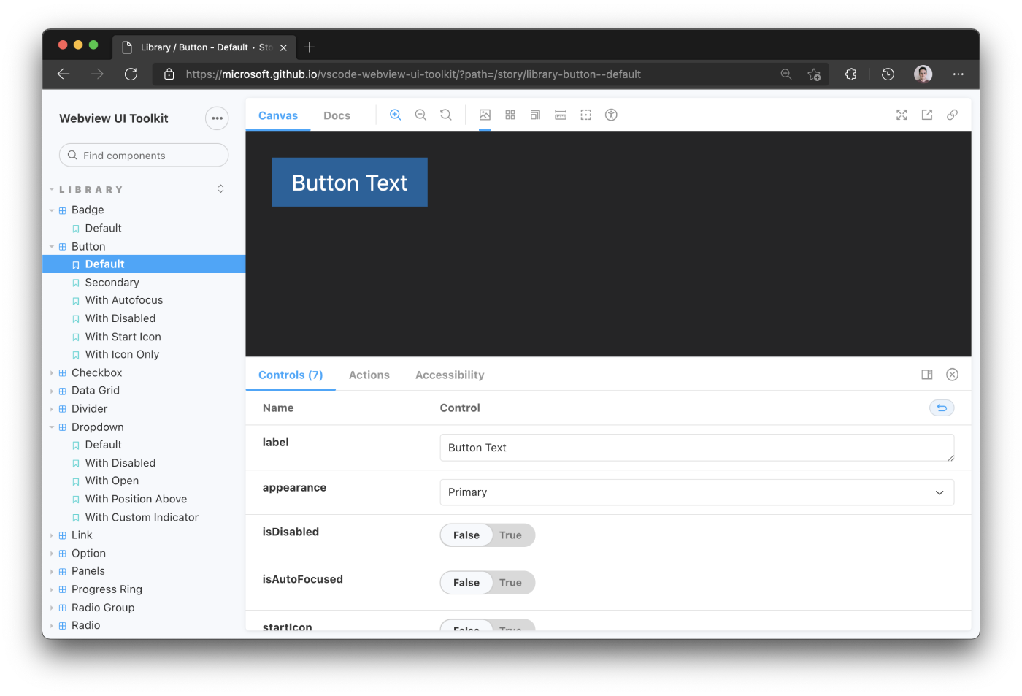Enable isAutoFocused for the button
The image size is (1022, 696).
click(x=510, y=582)
